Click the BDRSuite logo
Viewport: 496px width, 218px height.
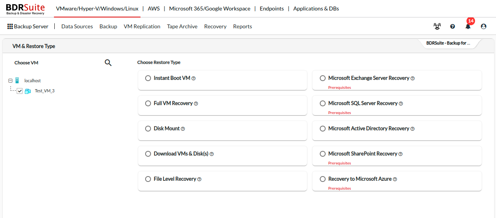coord(25,9)
